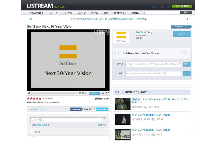Open 動物・ペット navigation item

pos(120,13)
